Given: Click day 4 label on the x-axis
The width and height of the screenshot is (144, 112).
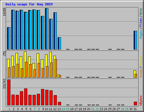Looking at the screenshot, I should click(x=22, y=109).
